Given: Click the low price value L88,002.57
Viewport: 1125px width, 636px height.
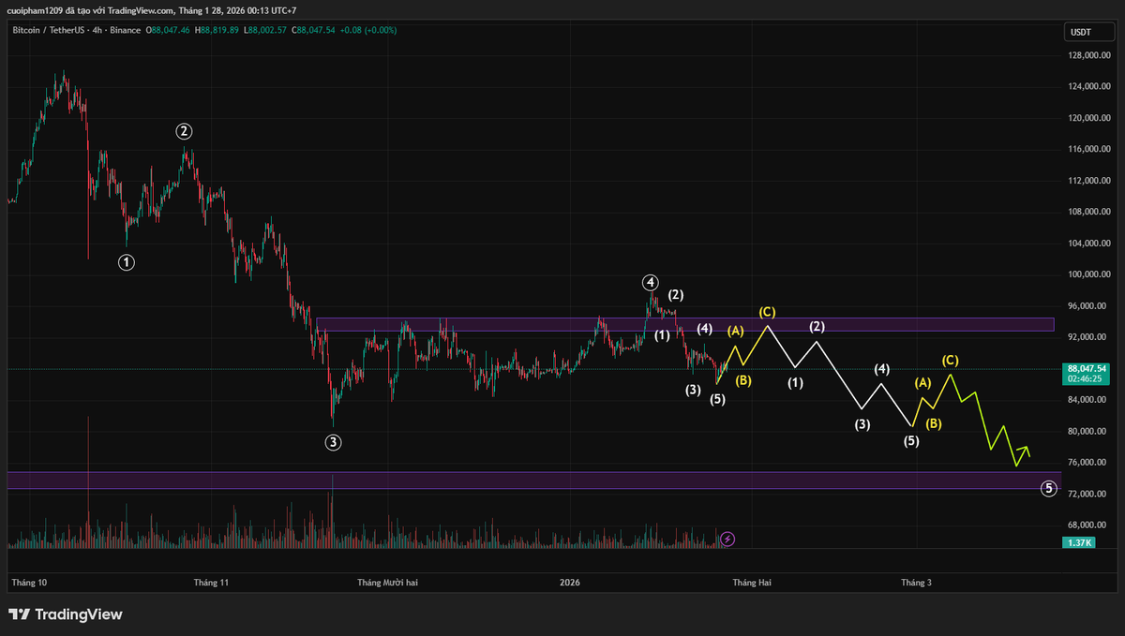Looking at the screenshot, I should (266, 30).
